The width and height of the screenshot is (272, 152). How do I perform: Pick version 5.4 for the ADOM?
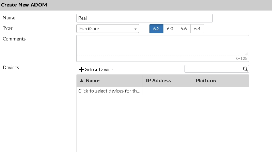(197, 29)
